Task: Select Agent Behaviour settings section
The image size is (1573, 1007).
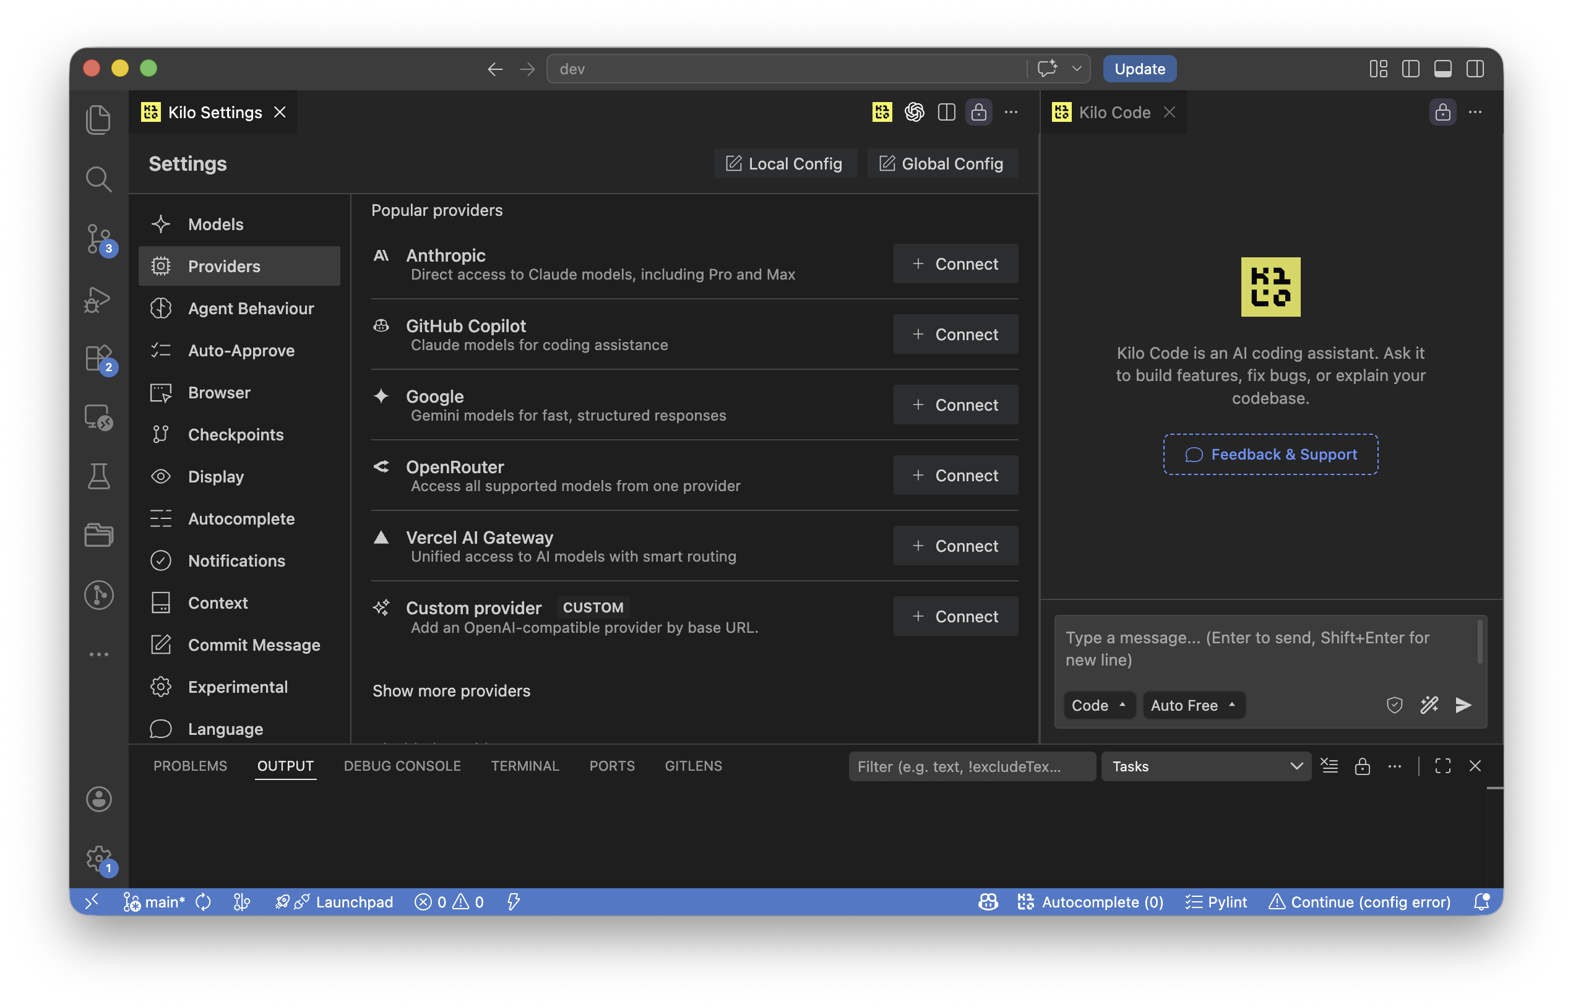Action: [x=239, y=309]
